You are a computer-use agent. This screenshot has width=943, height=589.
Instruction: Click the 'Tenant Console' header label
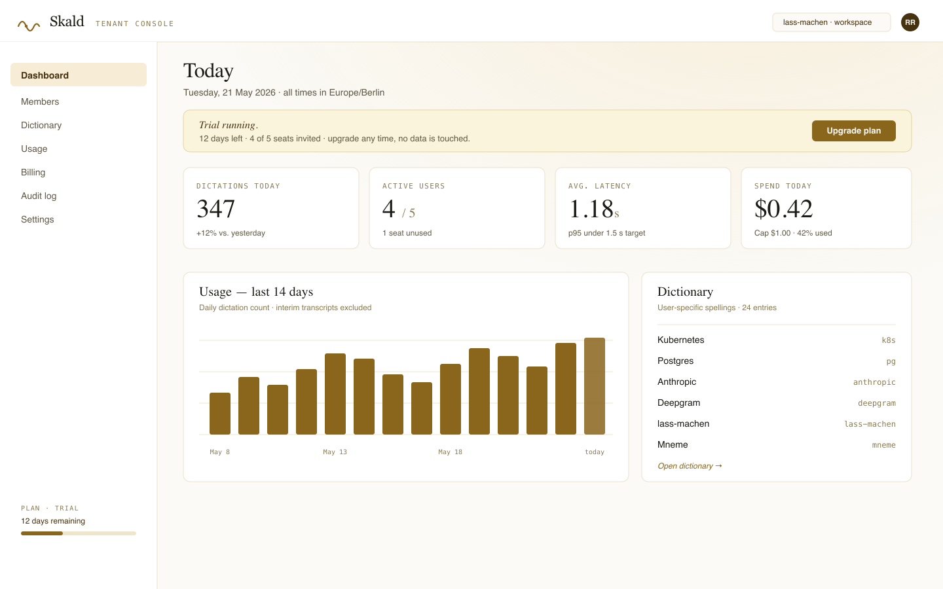tap(135, 24)
